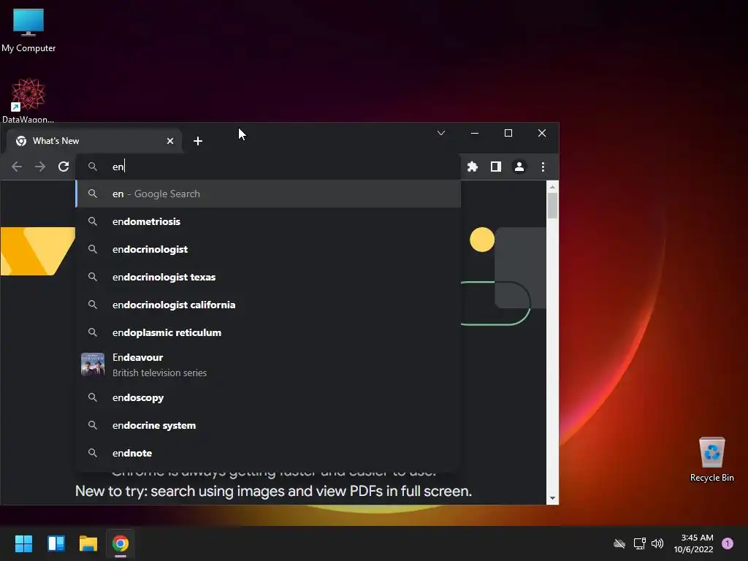Toggle the Chrome side panel icon

pos(496,167)
